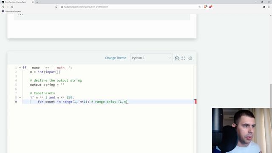The width and height of the screenshot is (272, 153).
Task: Open the extensions puzzle icon
Action: click(x=264, y=7)
